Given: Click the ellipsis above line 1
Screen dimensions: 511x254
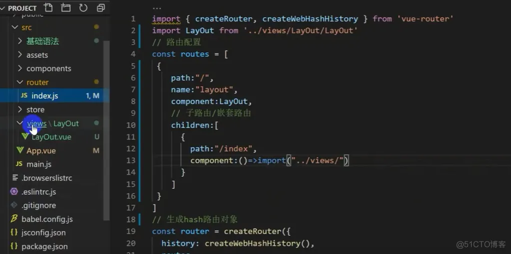Looking at the screenshot, I should (157, 8).
